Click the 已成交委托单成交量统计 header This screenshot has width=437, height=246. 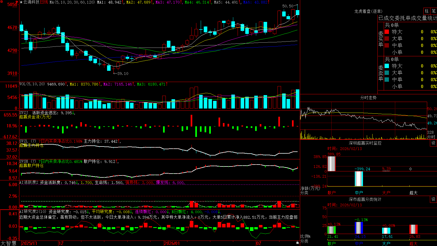[408, 18]
